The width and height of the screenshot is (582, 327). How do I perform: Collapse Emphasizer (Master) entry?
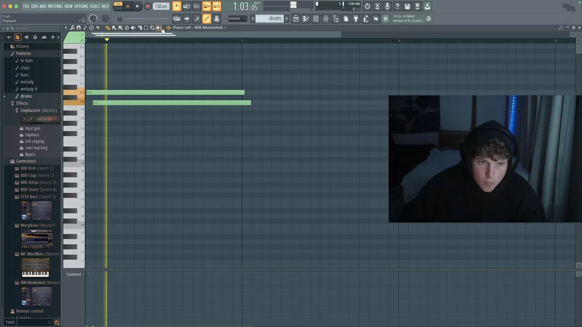[36, 110]
